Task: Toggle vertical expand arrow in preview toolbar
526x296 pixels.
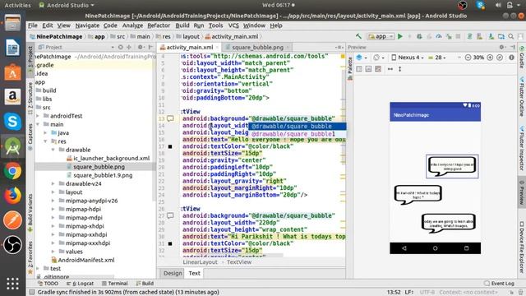Action: point(400,69)
